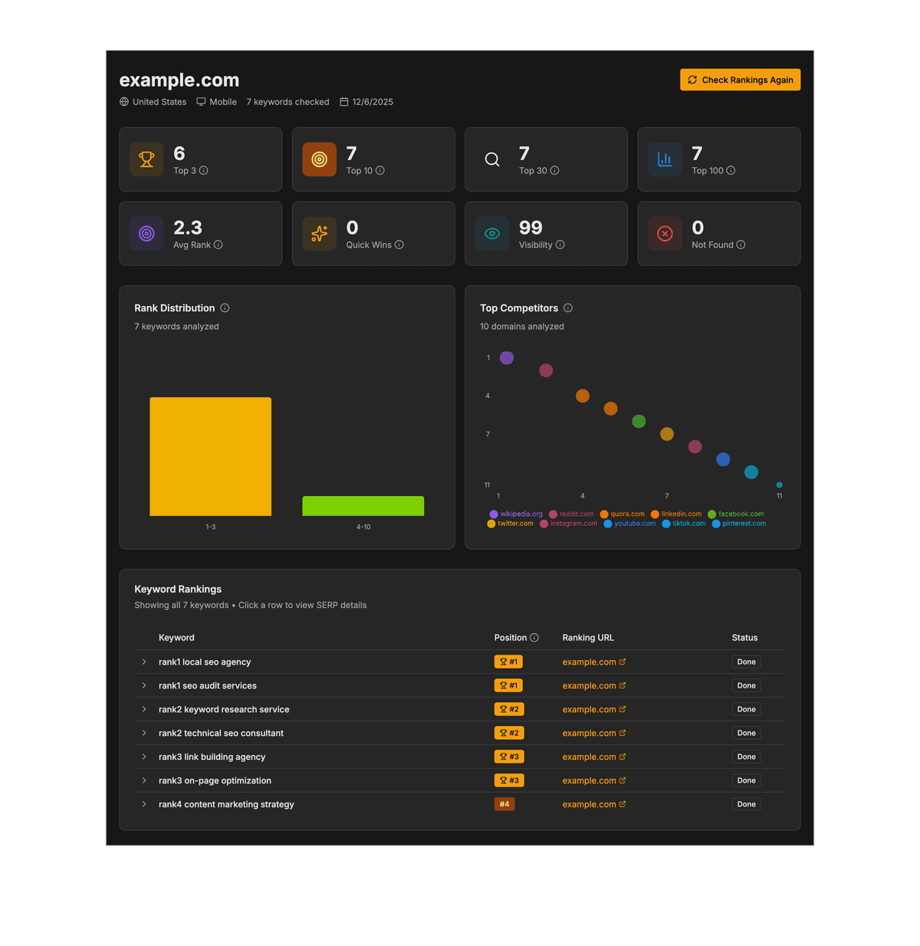Select the target icon on the Top 10 card
Screen dimensions: 920x946
click(x=319, y=159)
